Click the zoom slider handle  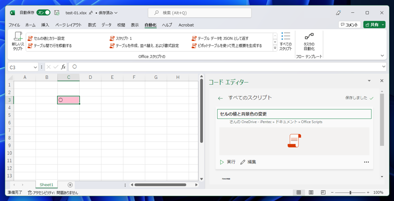[350, 193]
